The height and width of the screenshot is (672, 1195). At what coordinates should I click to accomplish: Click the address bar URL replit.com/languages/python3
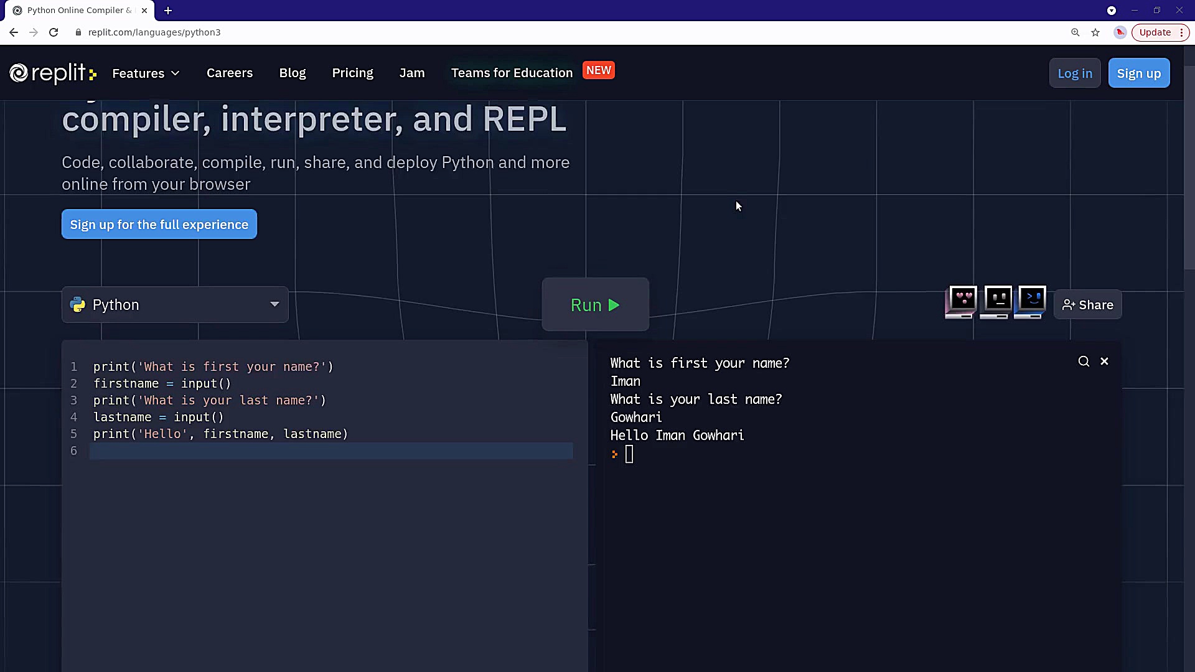click(x=154, y=32)
